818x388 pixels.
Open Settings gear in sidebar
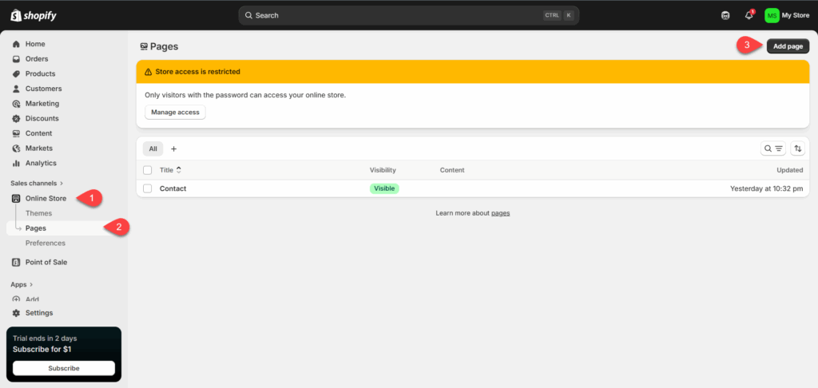(16, 313)
